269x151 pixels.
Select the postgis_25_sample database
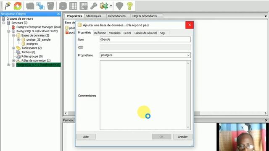38,39
